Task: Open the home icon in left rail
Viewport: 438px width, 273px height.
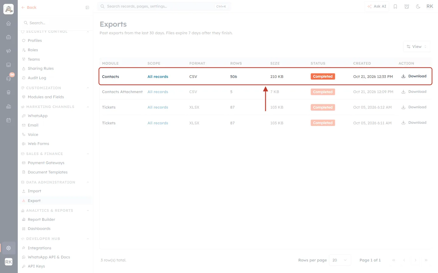Action: tap(9, 23)
